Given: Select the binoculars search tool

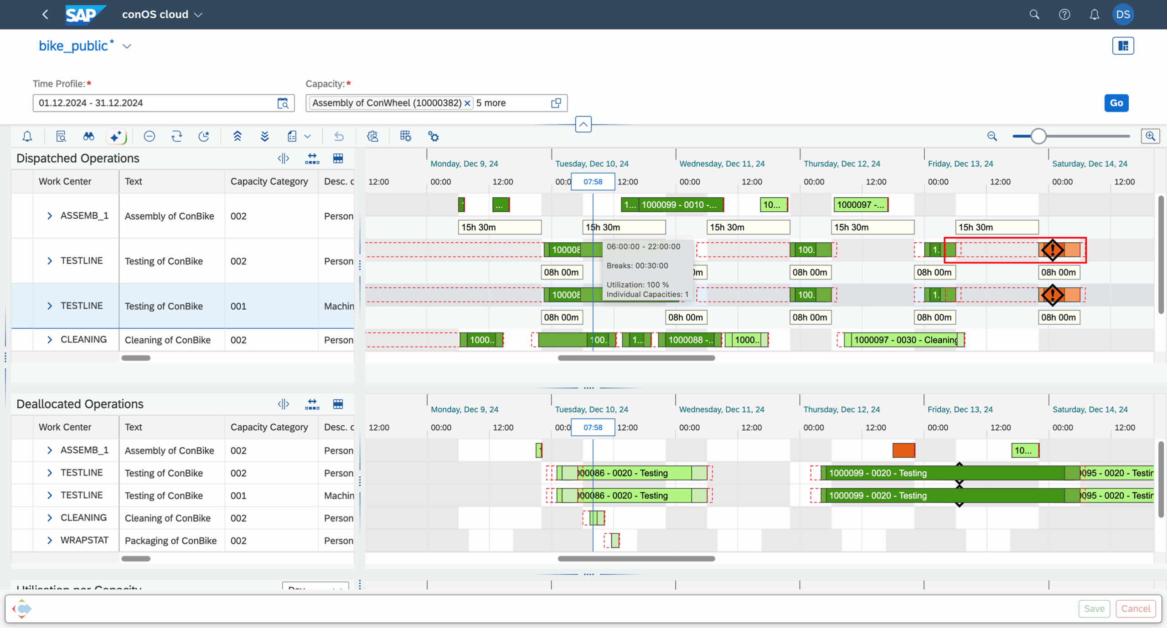Looking at the screenshot, I should pyautogui.click(x=88, y=136).
